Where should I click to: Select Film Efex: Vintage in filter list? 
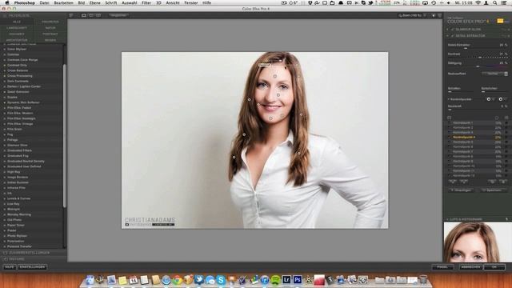point(20,124)
